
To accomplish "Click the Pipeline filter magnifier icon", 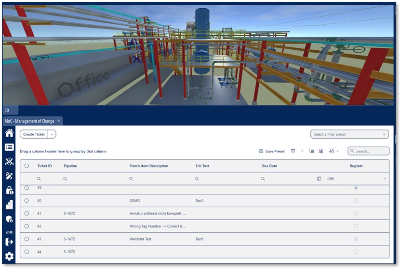I will 65,179.
